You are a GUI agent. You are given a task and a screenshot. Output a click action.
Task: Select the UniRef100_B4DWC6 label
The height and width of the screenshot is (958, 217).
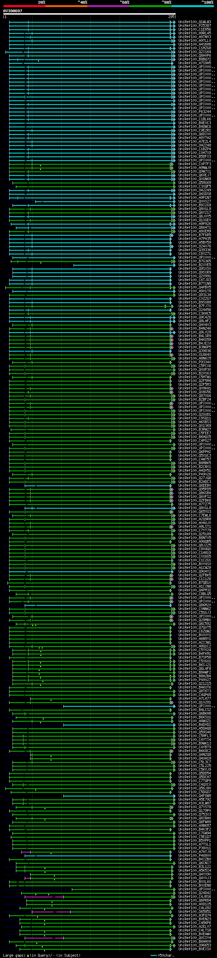click(195, 127)
